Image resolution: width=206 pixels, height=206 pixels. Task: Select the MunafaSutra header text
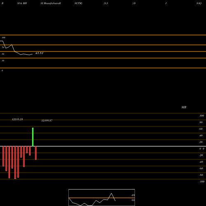pos(51,3)
